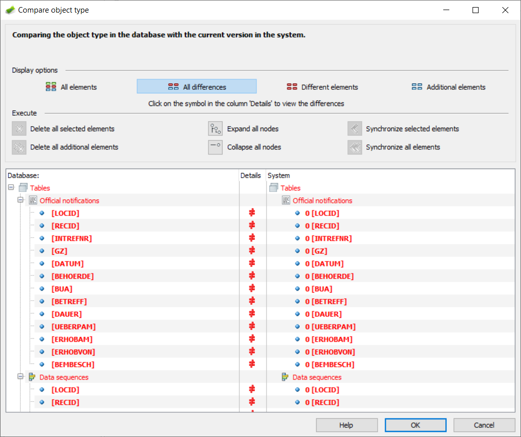Click the Collapse all nodes icon
521x437 pixels.
click(x=215, y=147)
